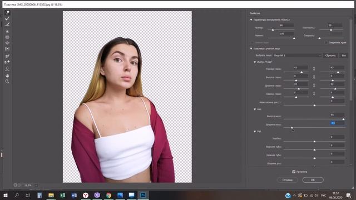356x200 pixels.
Task: Toggle the link icon for Размер глаз
Action: [x=314, y=68]
